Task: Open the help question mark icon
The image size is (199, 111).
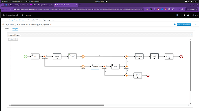Action: tap(181, 15)
